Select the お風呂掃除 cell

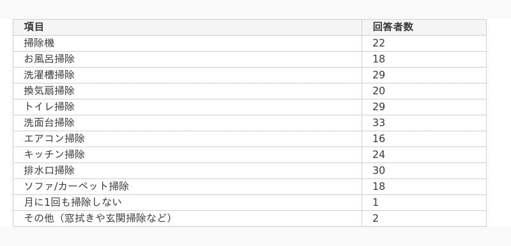[x=187, y=59]
